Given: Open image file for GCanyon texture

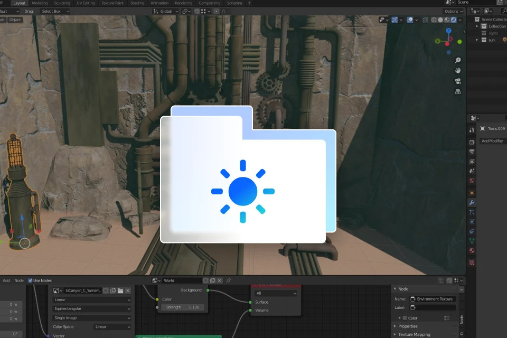Looking at the screenshot, I should [120, 290].
